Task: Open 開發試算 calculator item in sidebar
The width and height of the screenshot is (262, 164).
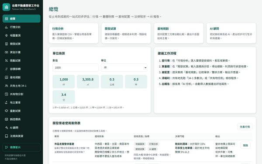Action: tap(21, 44)
